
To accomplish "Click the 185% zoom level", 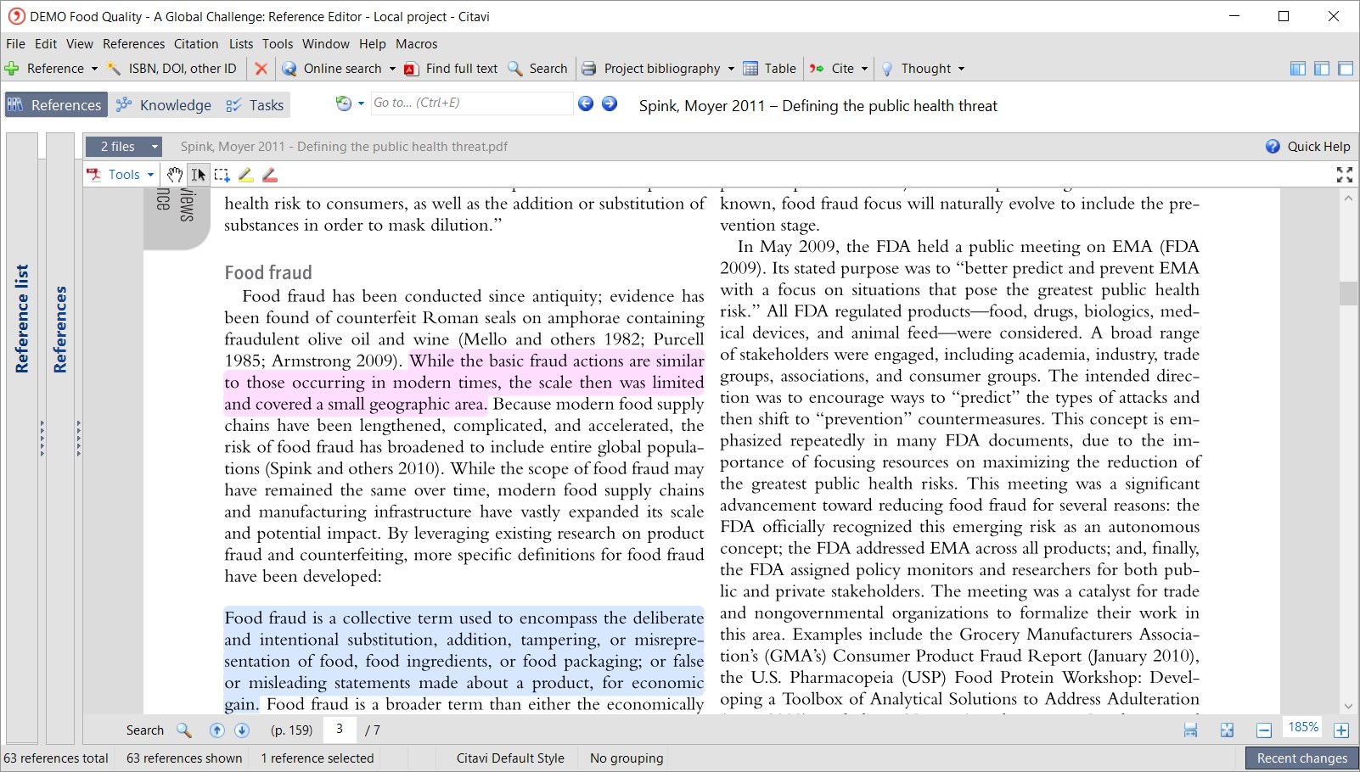I will click(1303, 728).
